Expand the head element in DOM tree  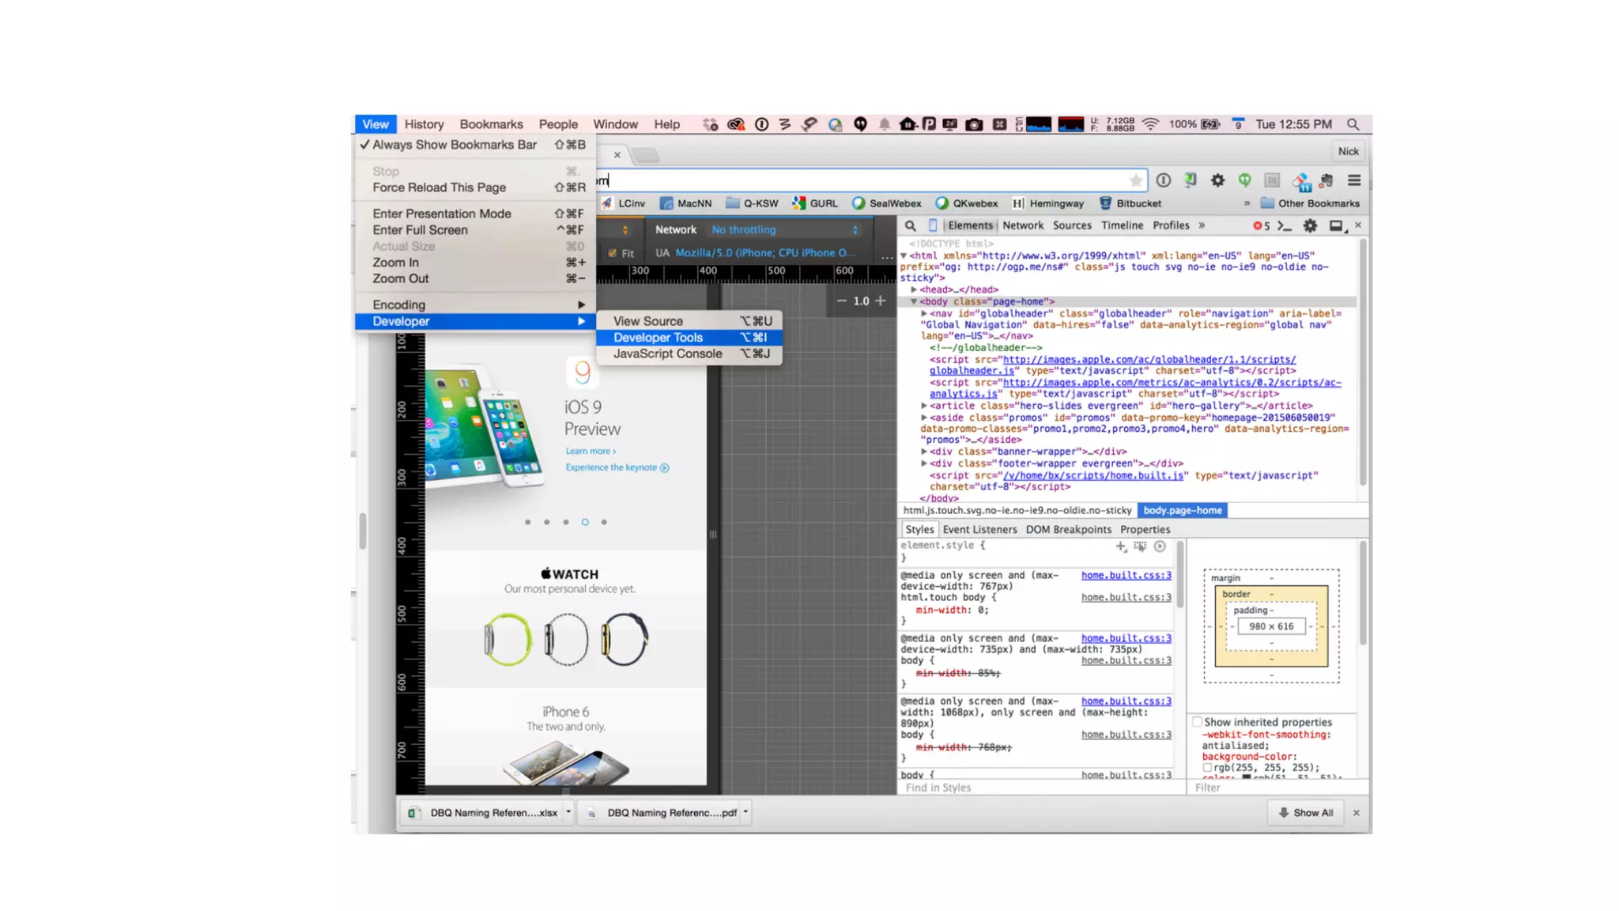pyautogui.click(x=914, y=289)
